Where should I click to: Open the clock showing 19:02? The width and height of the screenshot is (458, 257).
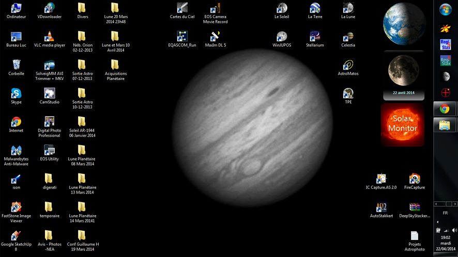446,243
